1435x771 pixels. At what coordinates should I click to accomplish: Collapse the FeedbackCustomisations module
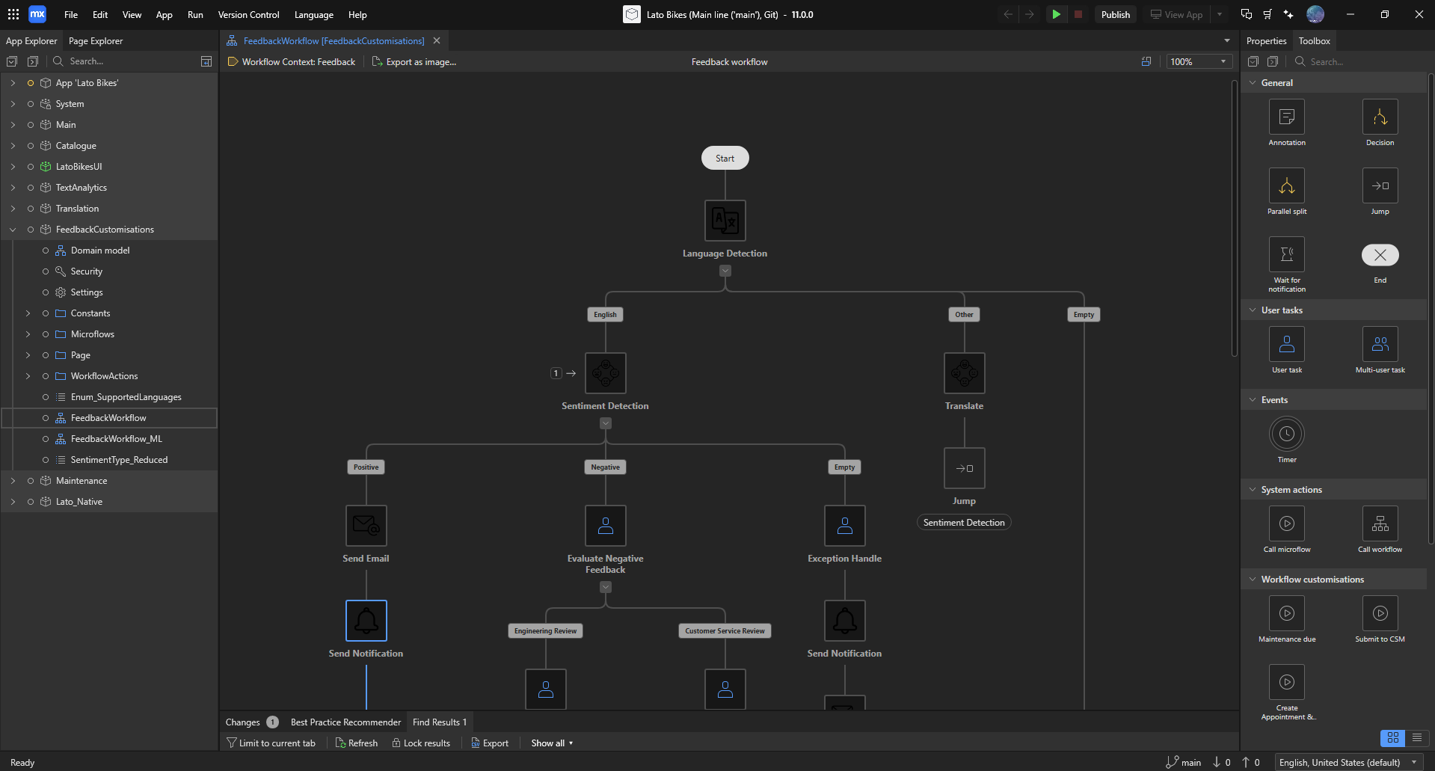(x=13, y=230)
